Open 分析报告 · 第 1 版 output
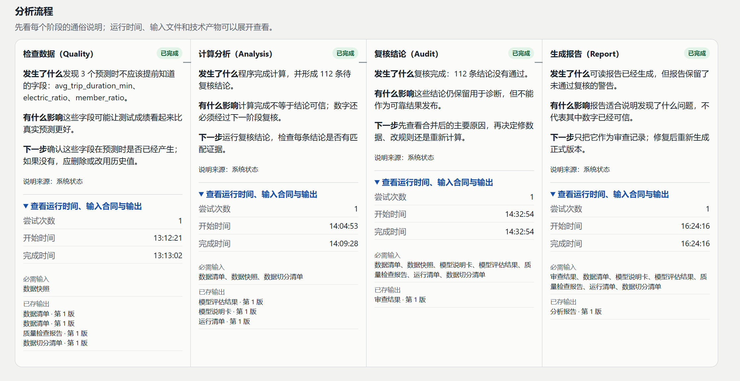Image resolution: width=740 pixels, height=381 pixels. tap(576, 311)
